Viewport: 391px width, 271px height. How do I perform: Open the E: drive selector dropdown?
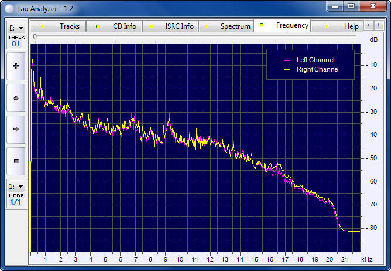click(16, 28)
